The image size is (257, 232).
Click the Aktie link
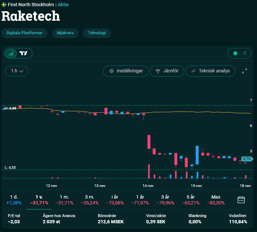pyautogui.click(x=63, y=5)
